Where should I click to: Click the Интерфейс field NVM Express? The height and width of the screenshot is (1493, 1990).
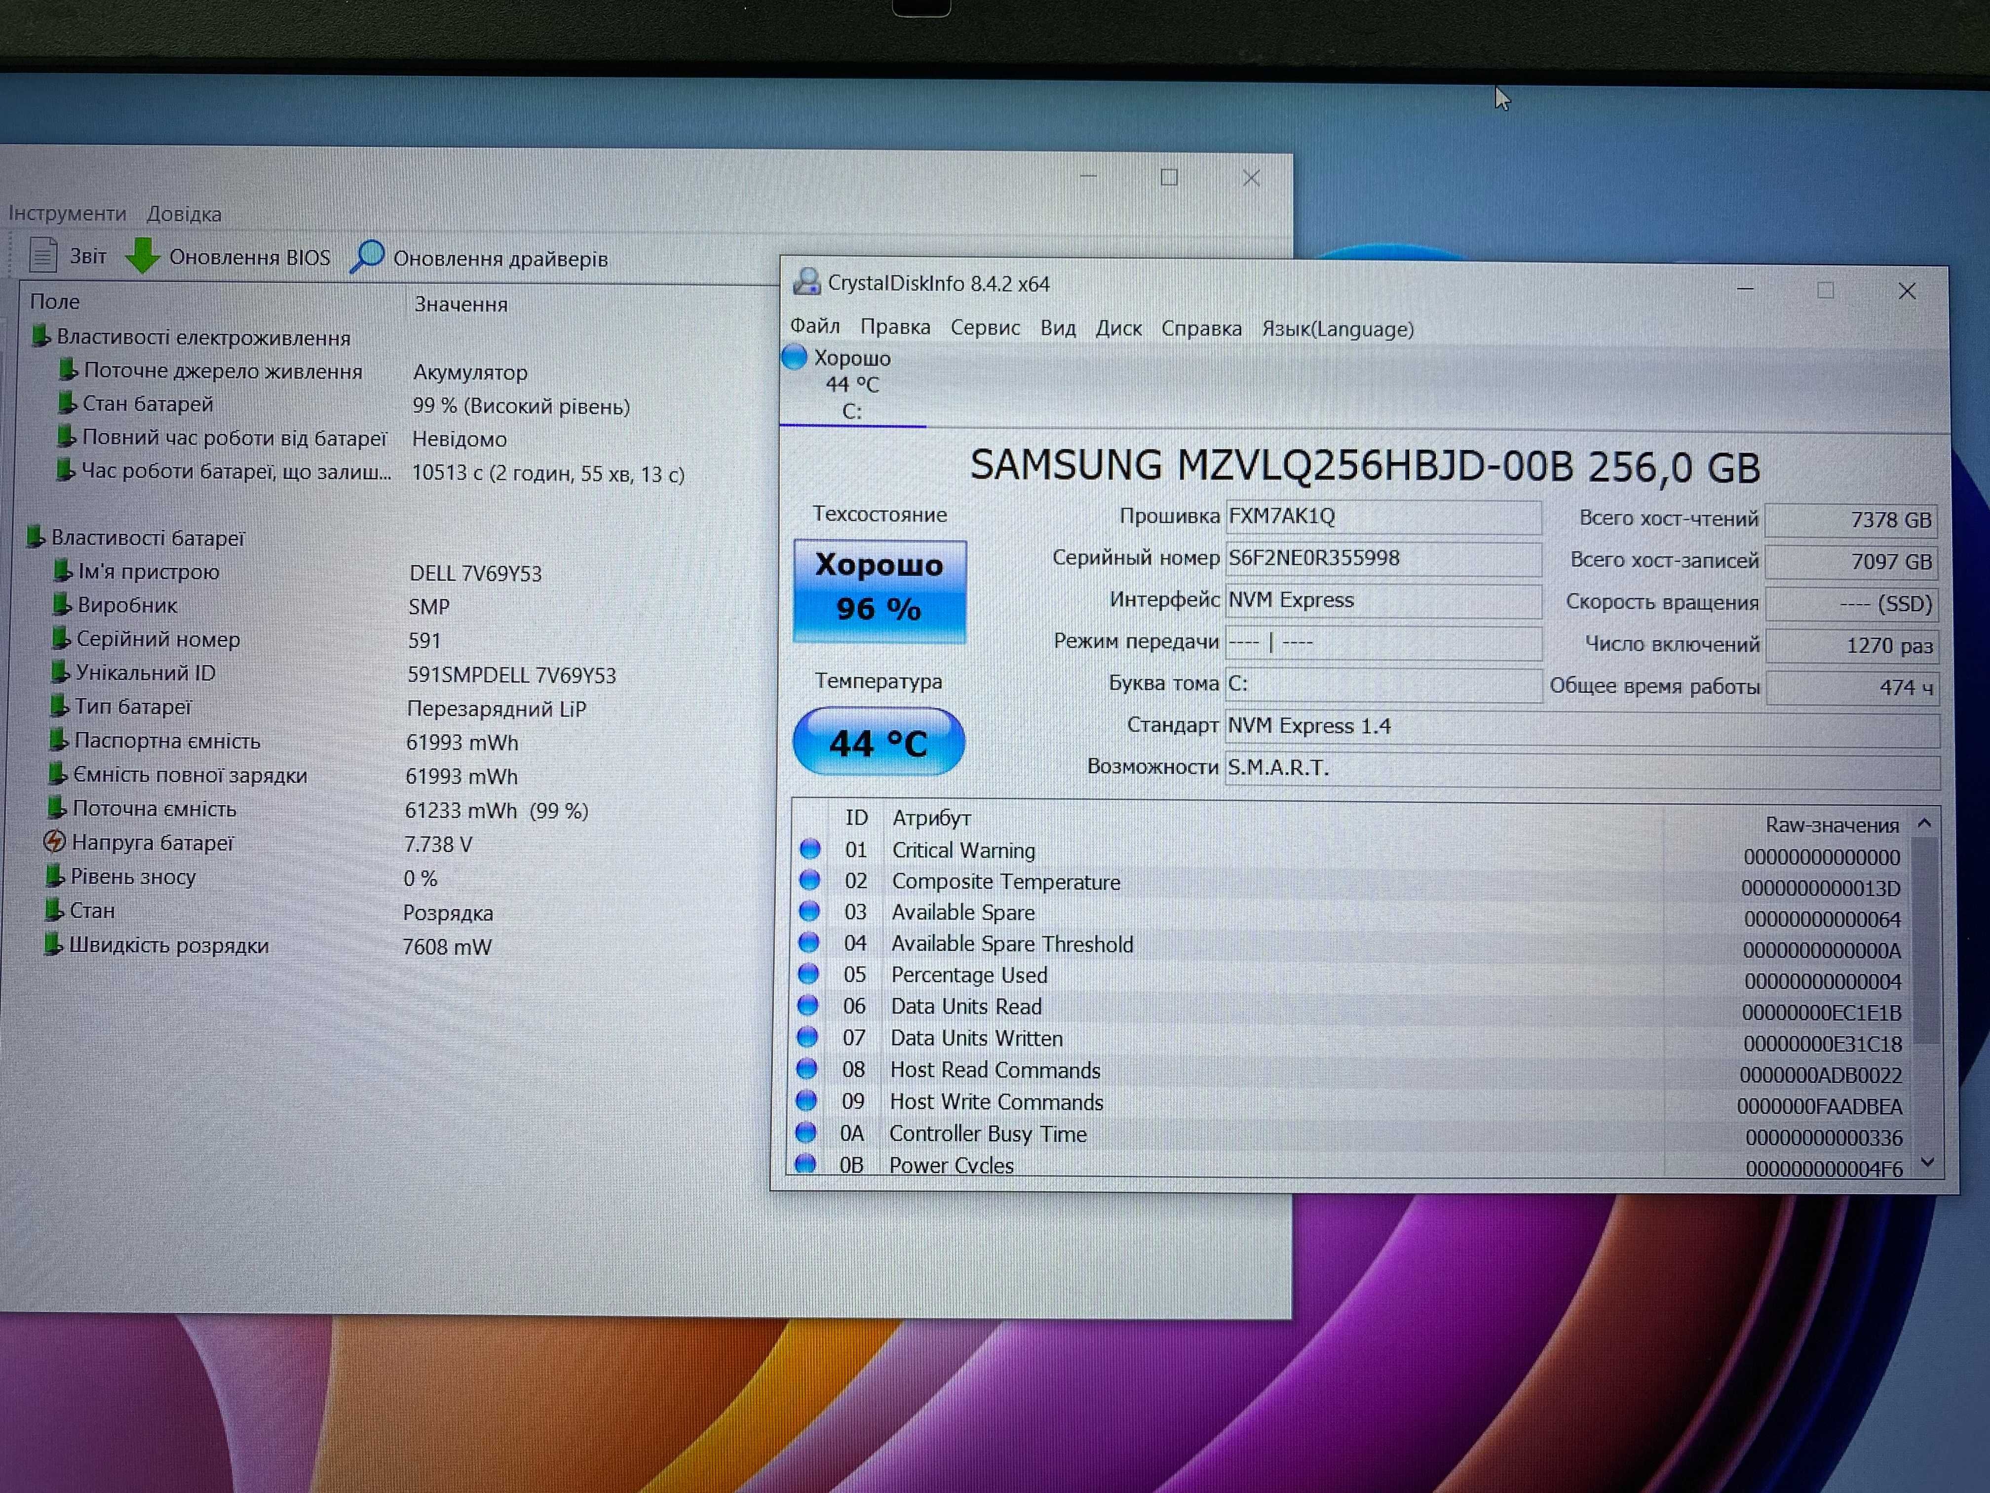click(1383, 600)
